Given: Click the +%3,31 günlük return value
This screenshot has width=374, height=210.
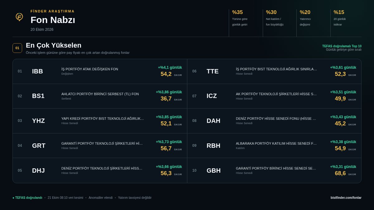Looking at the screenshot, I should coord(343,167).
